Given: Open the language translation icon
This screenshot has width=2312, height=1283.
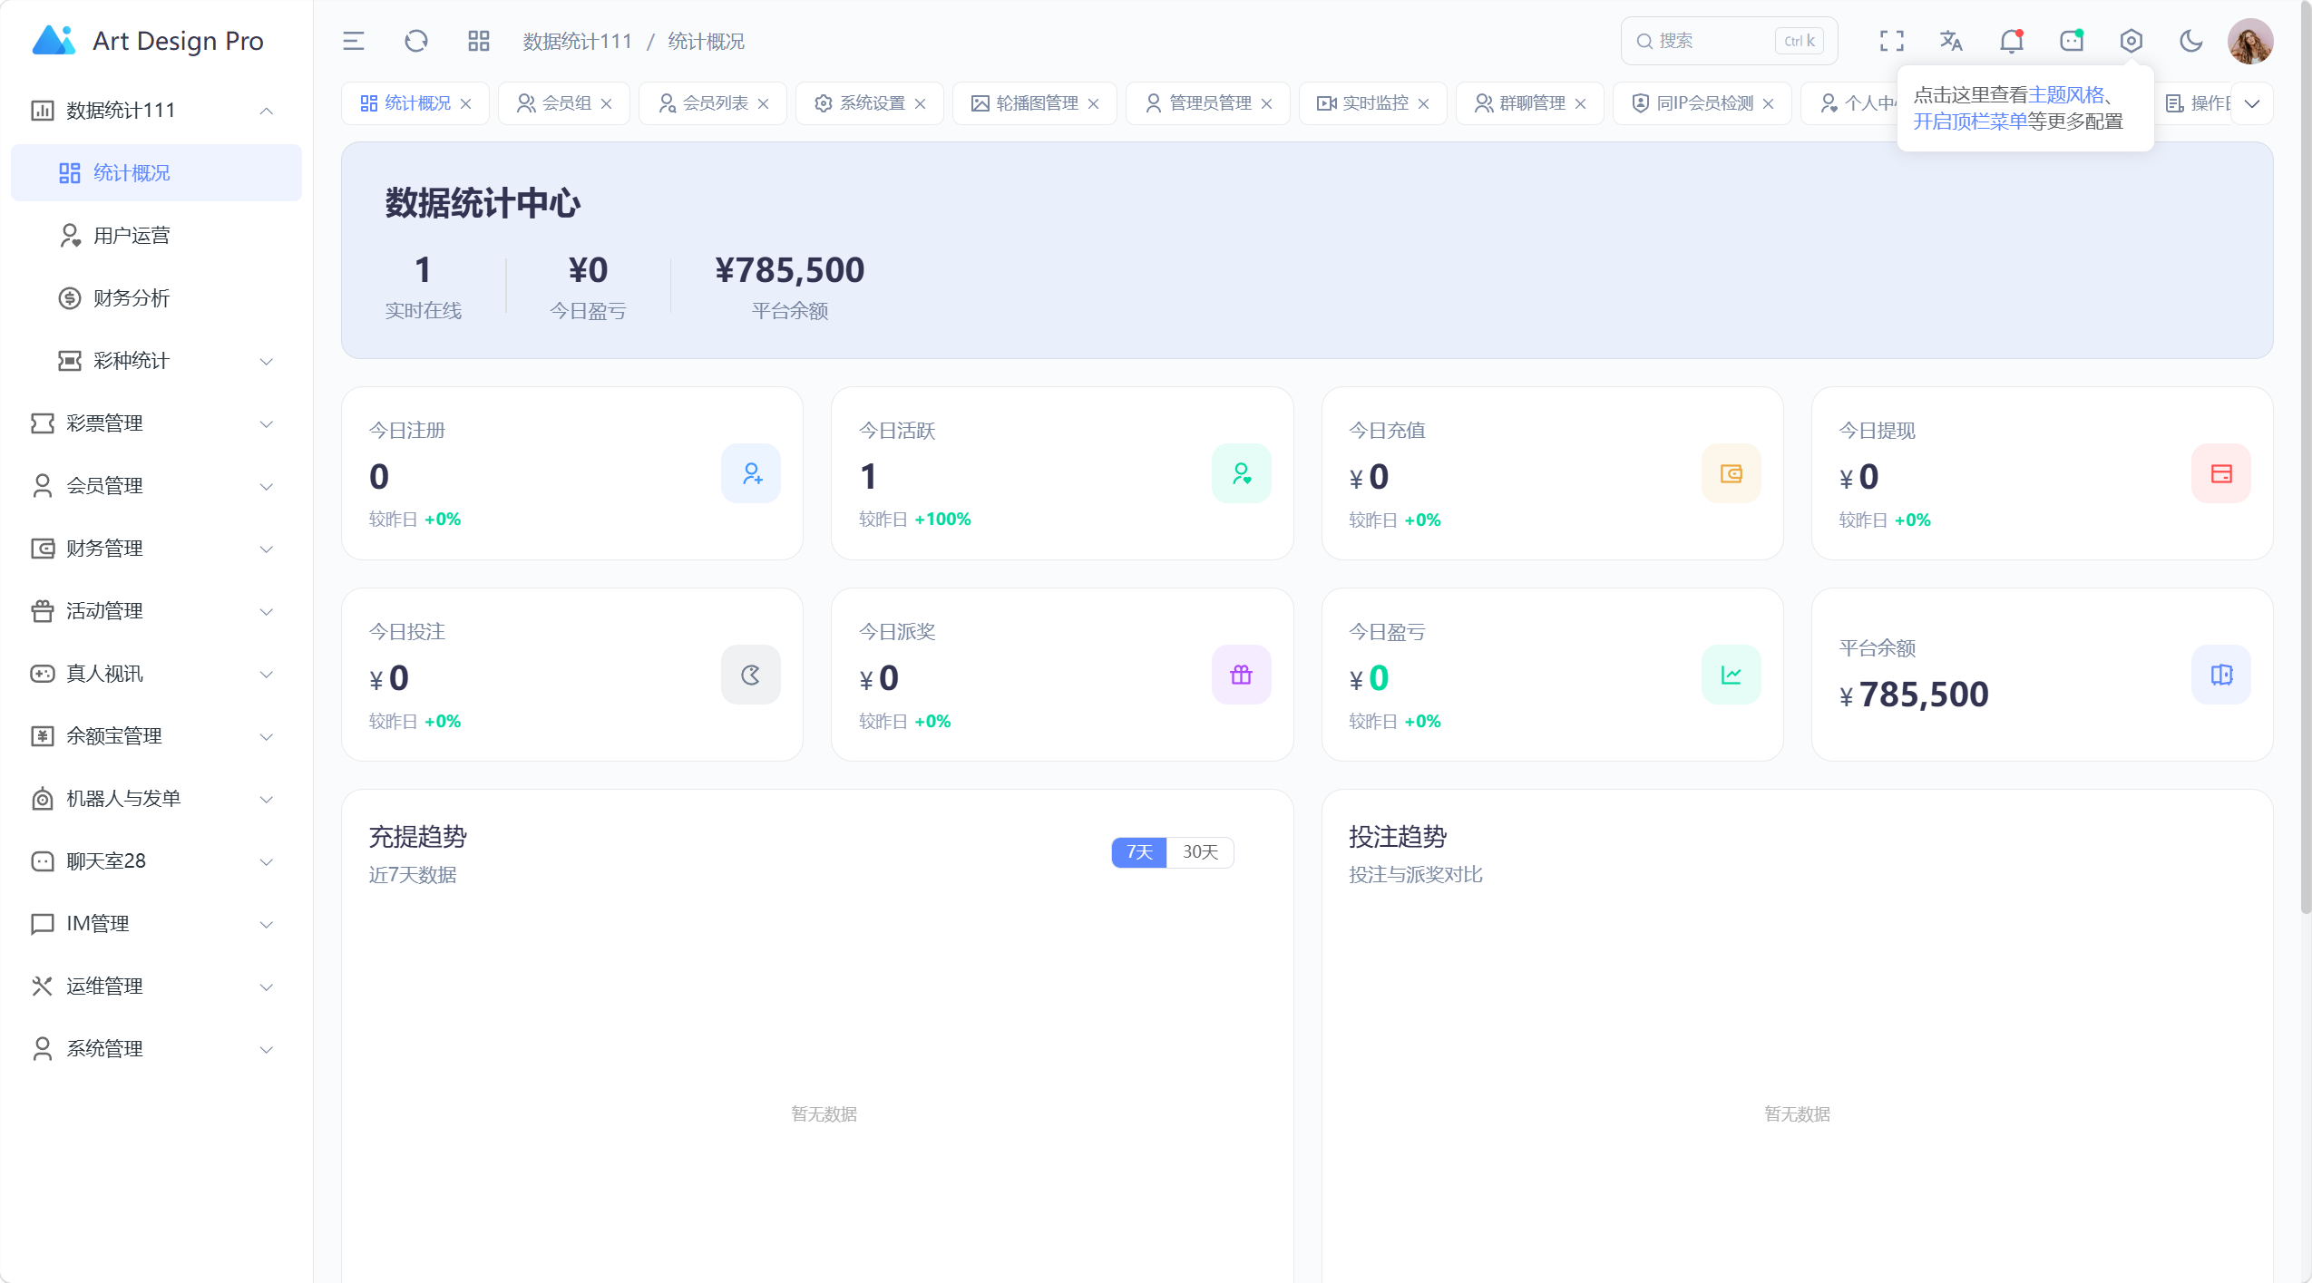Looking at the screenshot, I should [1951, 41].
